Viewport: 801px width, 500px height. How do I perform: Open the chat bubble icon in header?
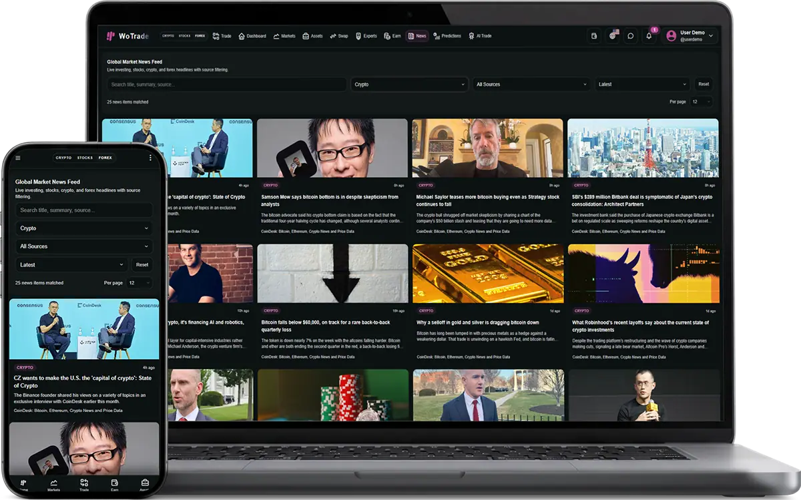(630, 36)
